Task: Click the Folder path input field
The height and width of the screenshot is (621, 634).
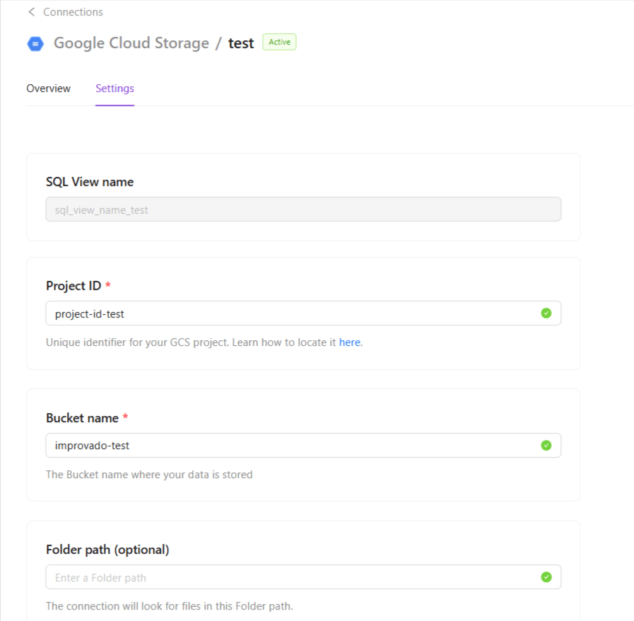Action: (x=290, y=577)
